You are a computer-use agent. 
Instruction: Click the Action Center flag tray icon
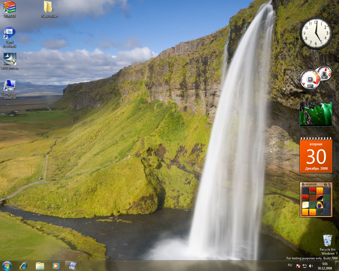298,266
